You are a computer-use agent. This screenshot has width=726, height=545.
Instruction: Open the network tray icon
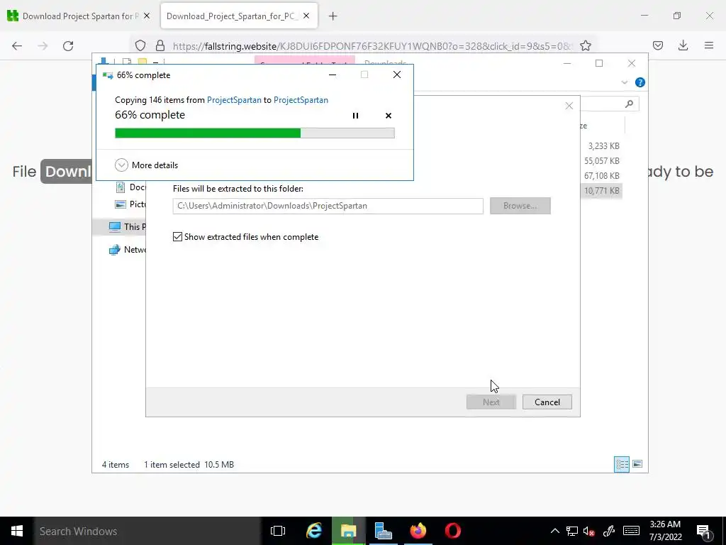pyautogui.click(x=572, y=531)
